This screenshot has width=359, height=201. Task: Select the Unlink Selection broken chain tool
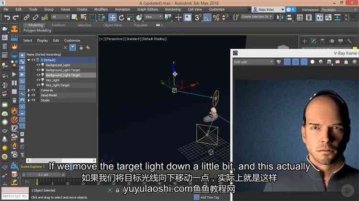pyautogui.click(x=35, y=17)
